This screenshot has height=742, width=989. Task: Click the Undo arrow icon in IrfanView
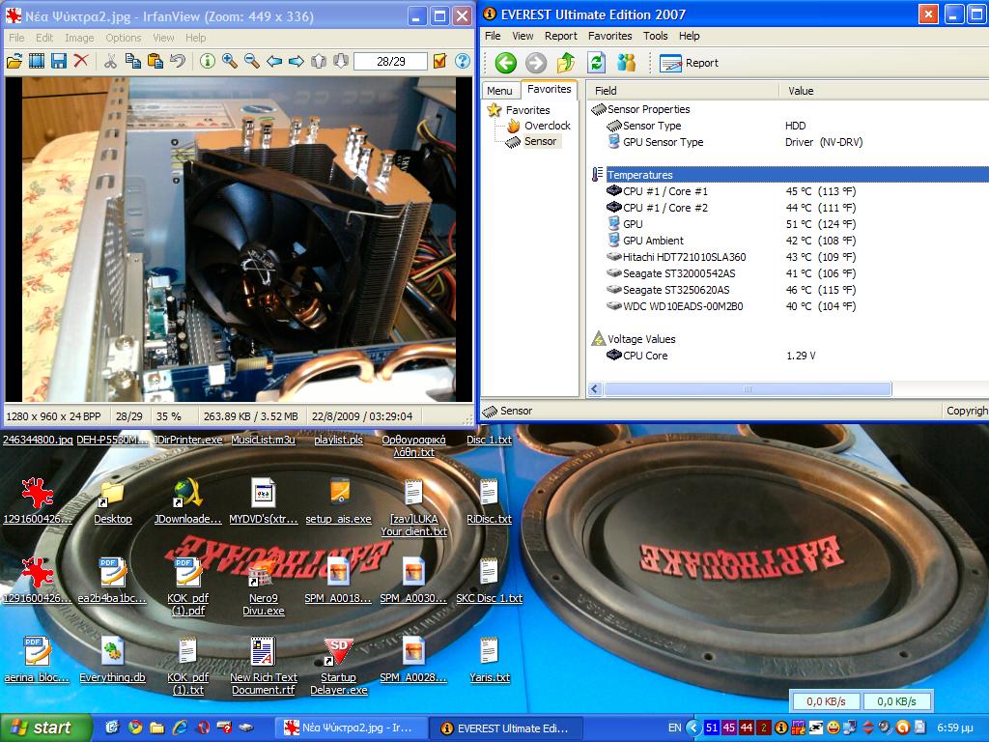pos(178,61)
